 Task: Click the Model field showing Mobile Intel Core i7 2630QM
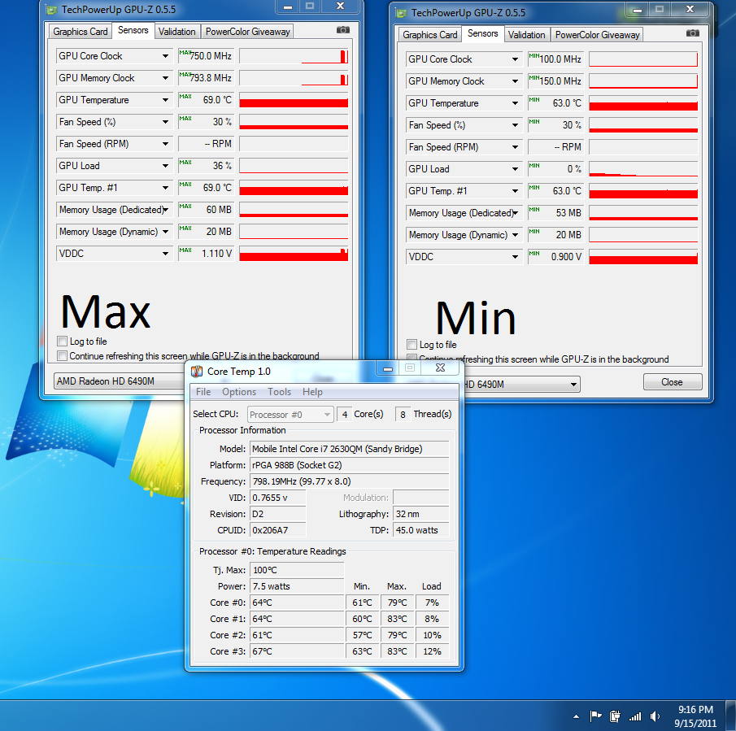349,449
